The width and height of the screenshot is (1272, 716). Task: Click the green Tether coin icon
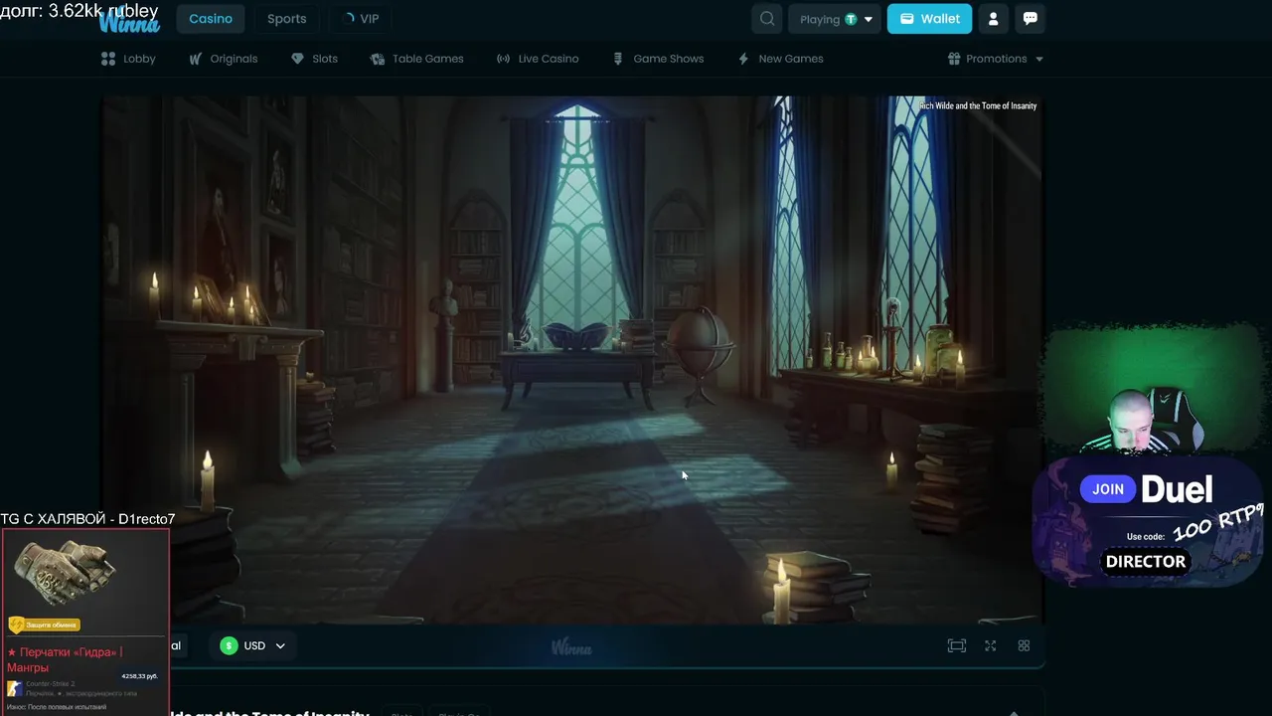(x=851, y=19)
